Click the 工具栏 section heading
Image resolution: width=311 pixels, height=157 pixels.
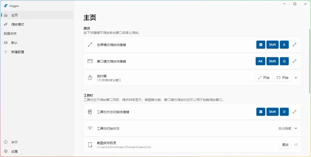click(x=88, y=95)
